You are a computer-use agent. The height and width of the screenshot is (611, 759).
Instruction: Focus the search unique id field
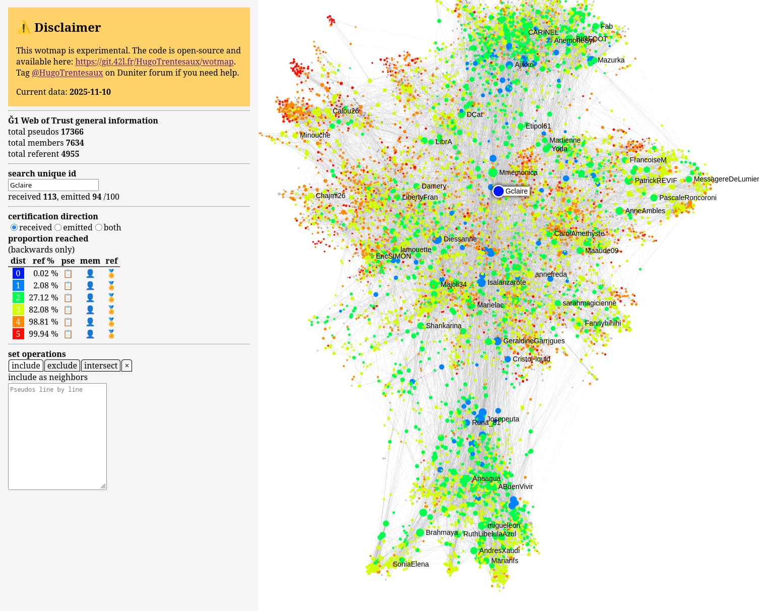[53, 185]
